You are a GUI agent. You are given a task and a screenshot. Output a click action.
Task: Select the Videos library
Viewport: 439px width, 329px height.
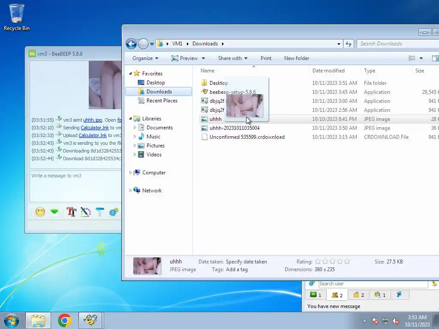coord(154,154)
